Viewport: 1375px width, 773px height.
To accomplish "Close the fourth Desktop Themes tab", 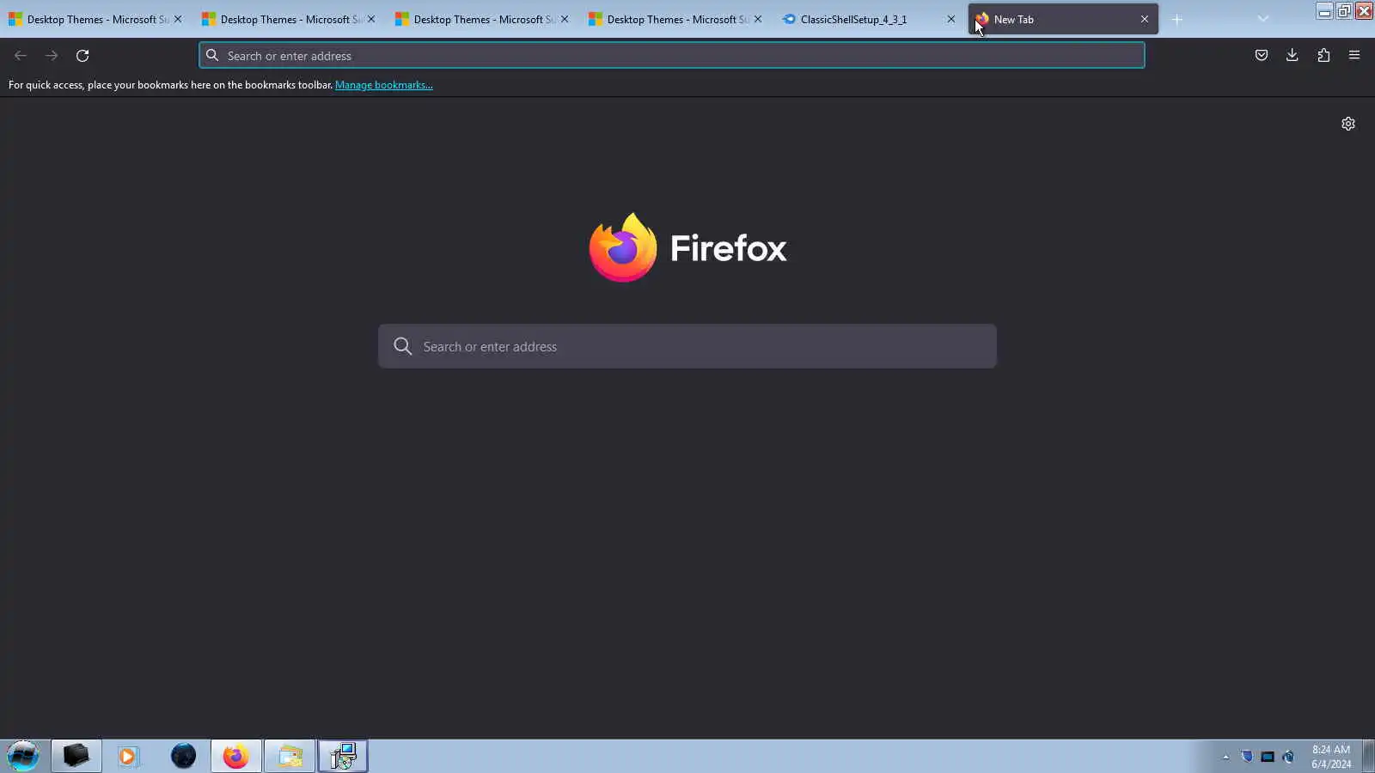I will click(x=758, y=19).
